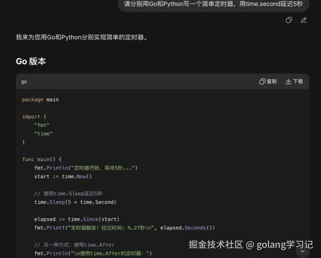Click the fmt.Printf 定时器触发 line
The width and height of the screenshot is (321, 258).
point(125,228)
